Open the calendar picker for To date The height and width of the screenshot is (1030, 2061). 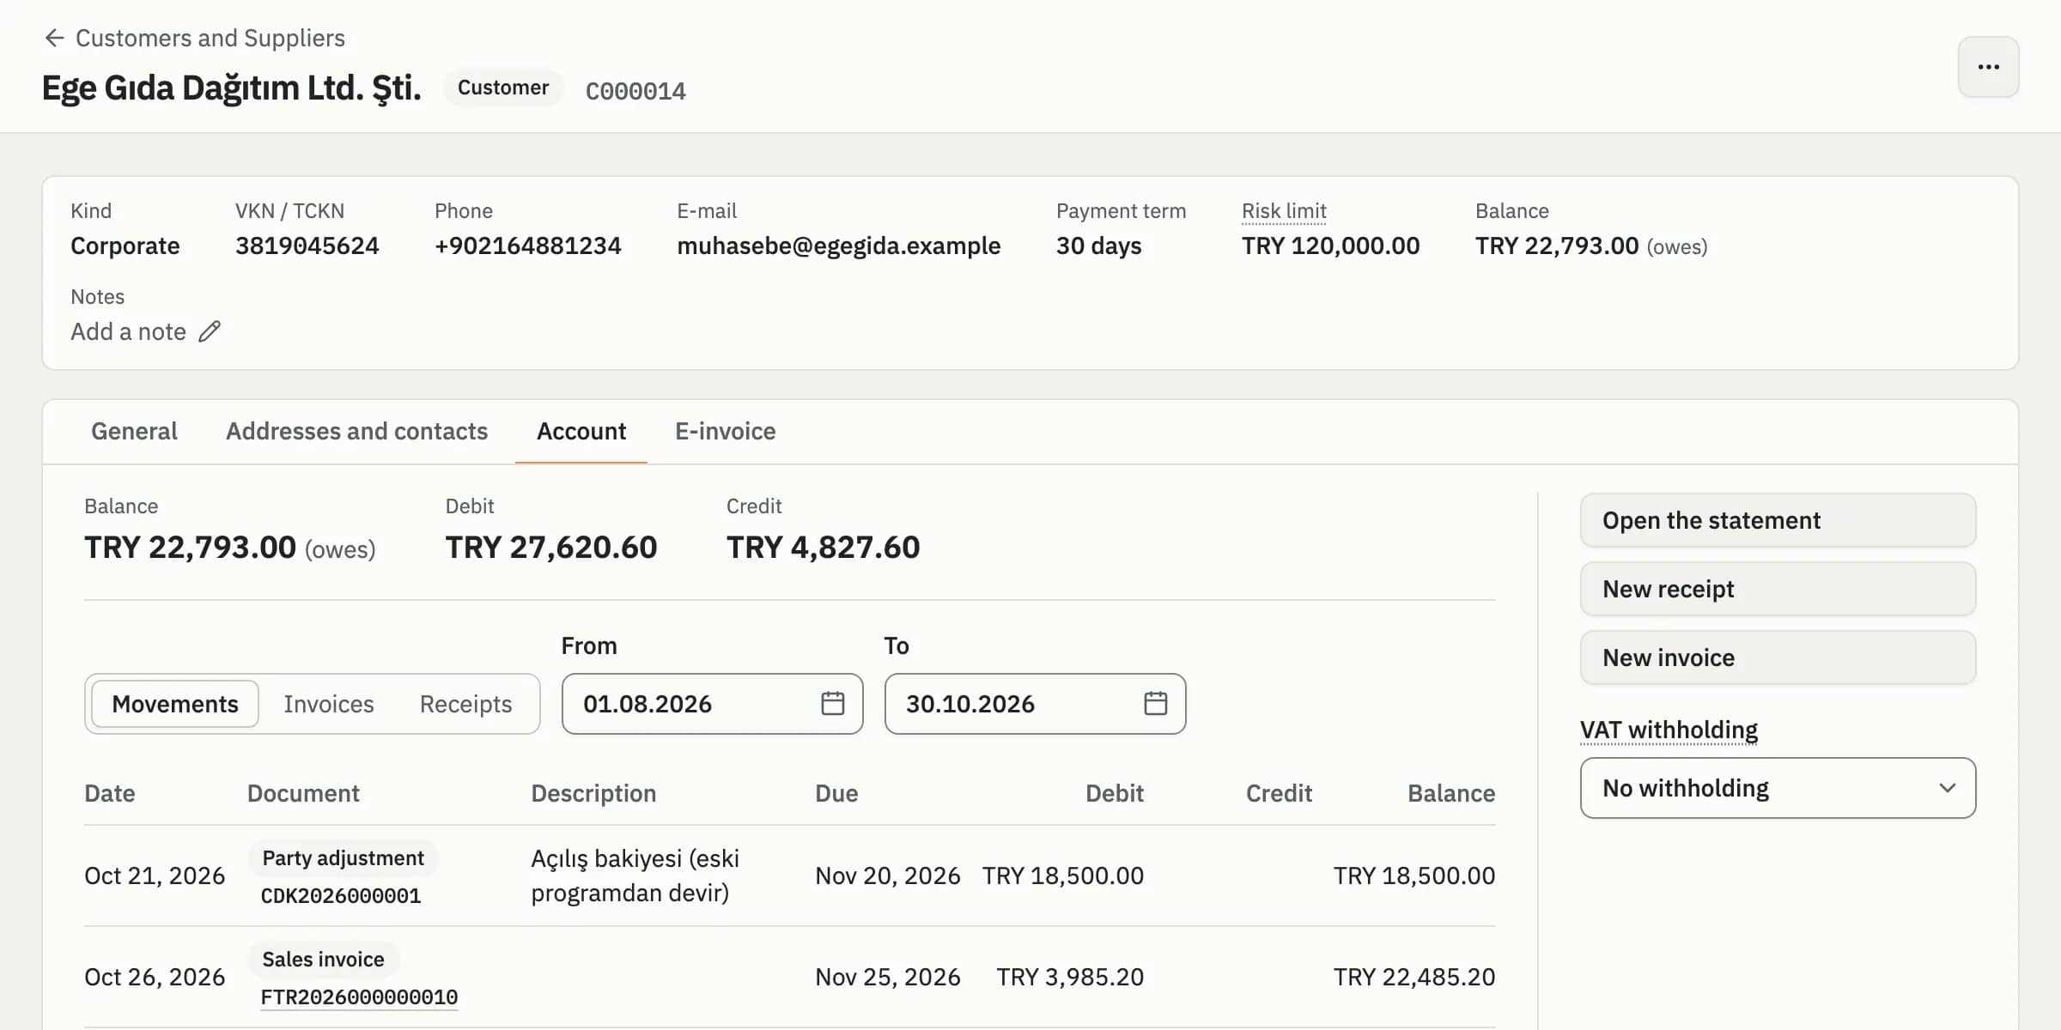pos(1155,704)
